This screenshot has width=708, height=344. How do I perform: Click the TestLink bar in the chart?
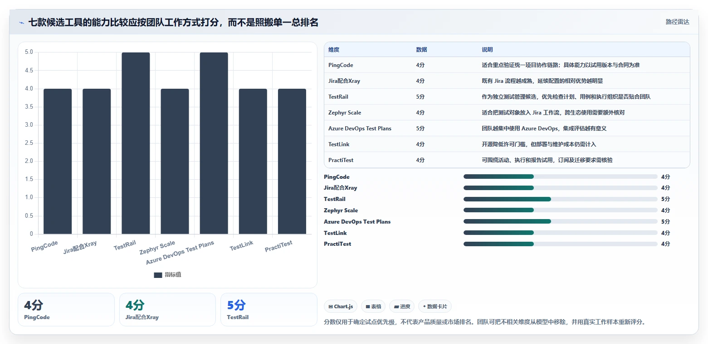pyautogui.click(x=253, y=161)
